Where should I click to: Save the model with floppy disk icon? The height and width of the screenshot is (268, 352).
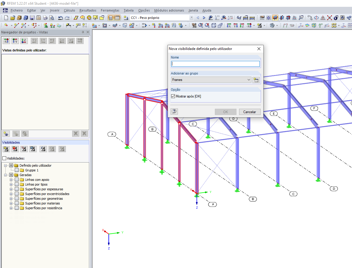(x=32, y=18)
